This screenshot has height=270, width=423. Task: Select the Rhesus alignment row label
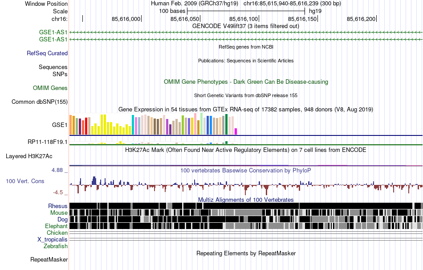coord(58,206)
